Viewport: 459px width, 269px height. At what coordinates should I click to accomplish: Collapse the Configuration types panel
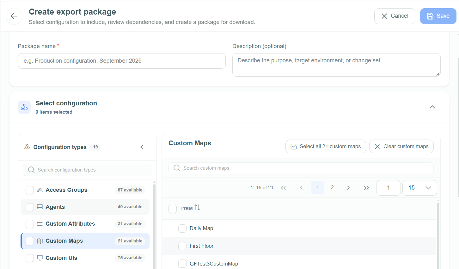142,147
